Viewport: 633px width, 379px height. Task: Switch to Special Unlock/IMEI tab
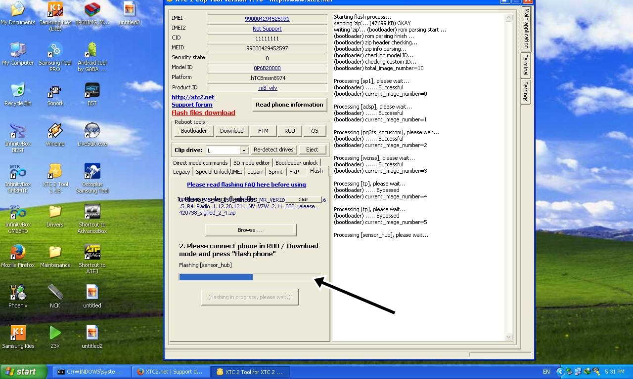coord(219,172)
